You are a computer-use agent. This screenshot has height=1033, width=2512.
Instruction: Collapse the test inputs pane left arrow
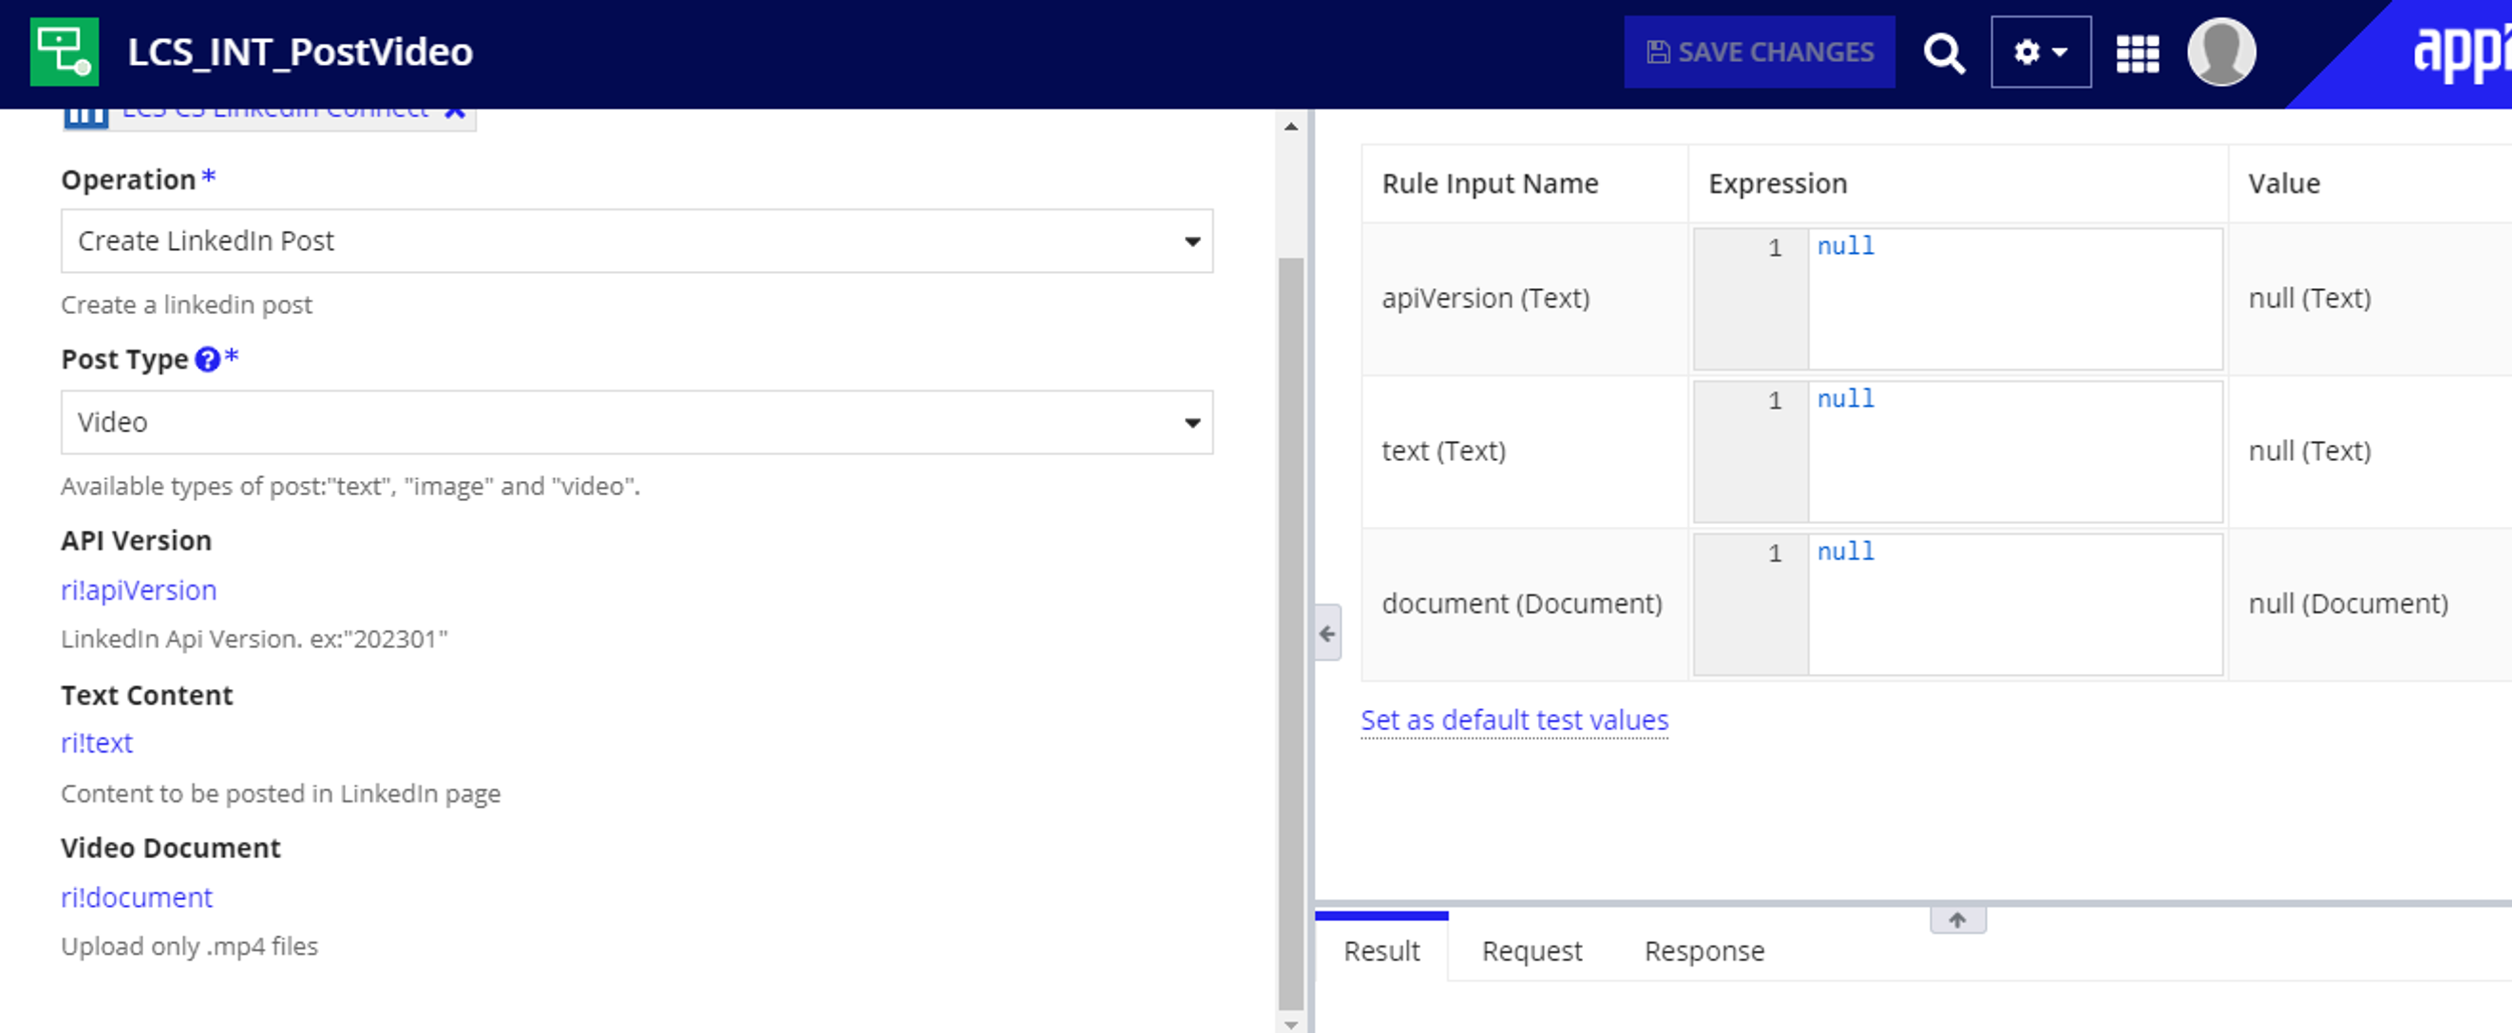pyautogui.click(x=1327, y=634)
